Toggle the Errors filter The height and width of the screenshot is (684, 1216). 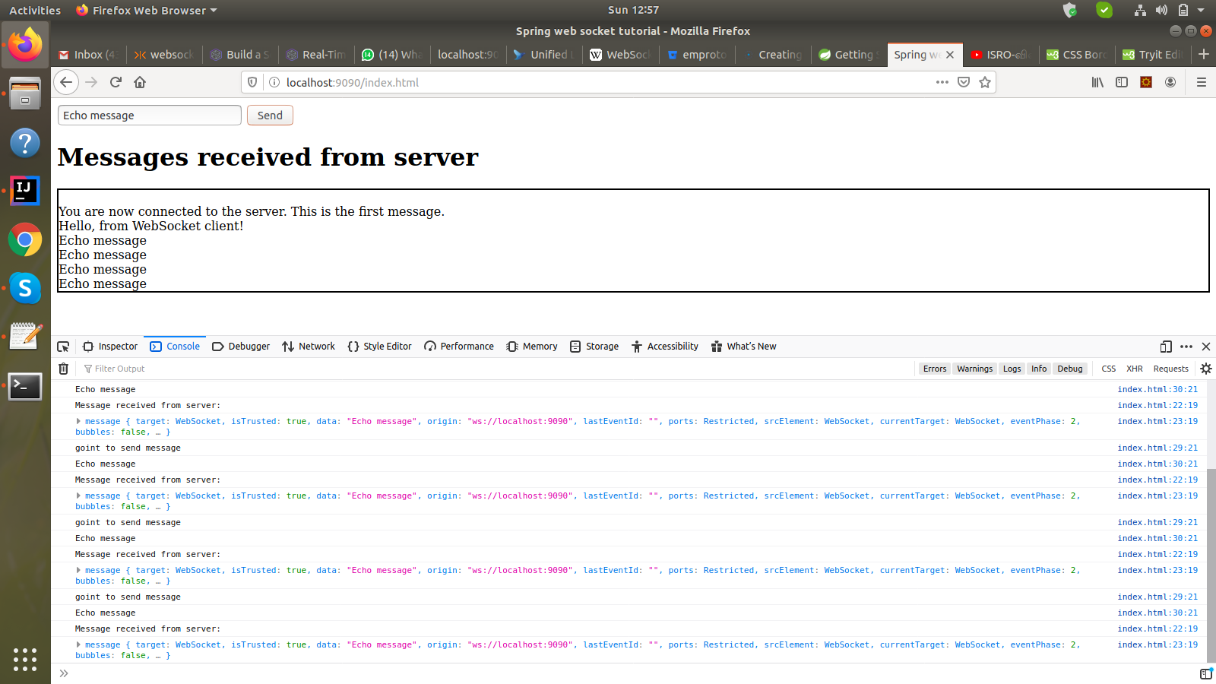coord(935,369)
